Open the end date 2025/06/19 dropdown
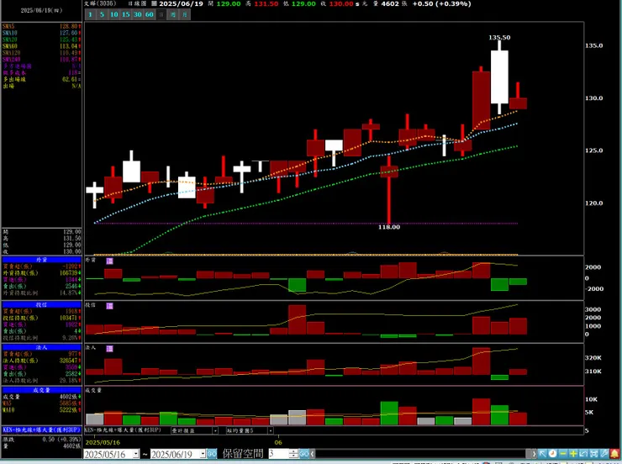 click(x=203, y=454)
